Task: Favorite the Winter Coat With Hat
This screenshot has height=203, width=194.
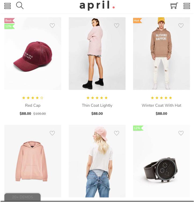Action: pos(181,25)
